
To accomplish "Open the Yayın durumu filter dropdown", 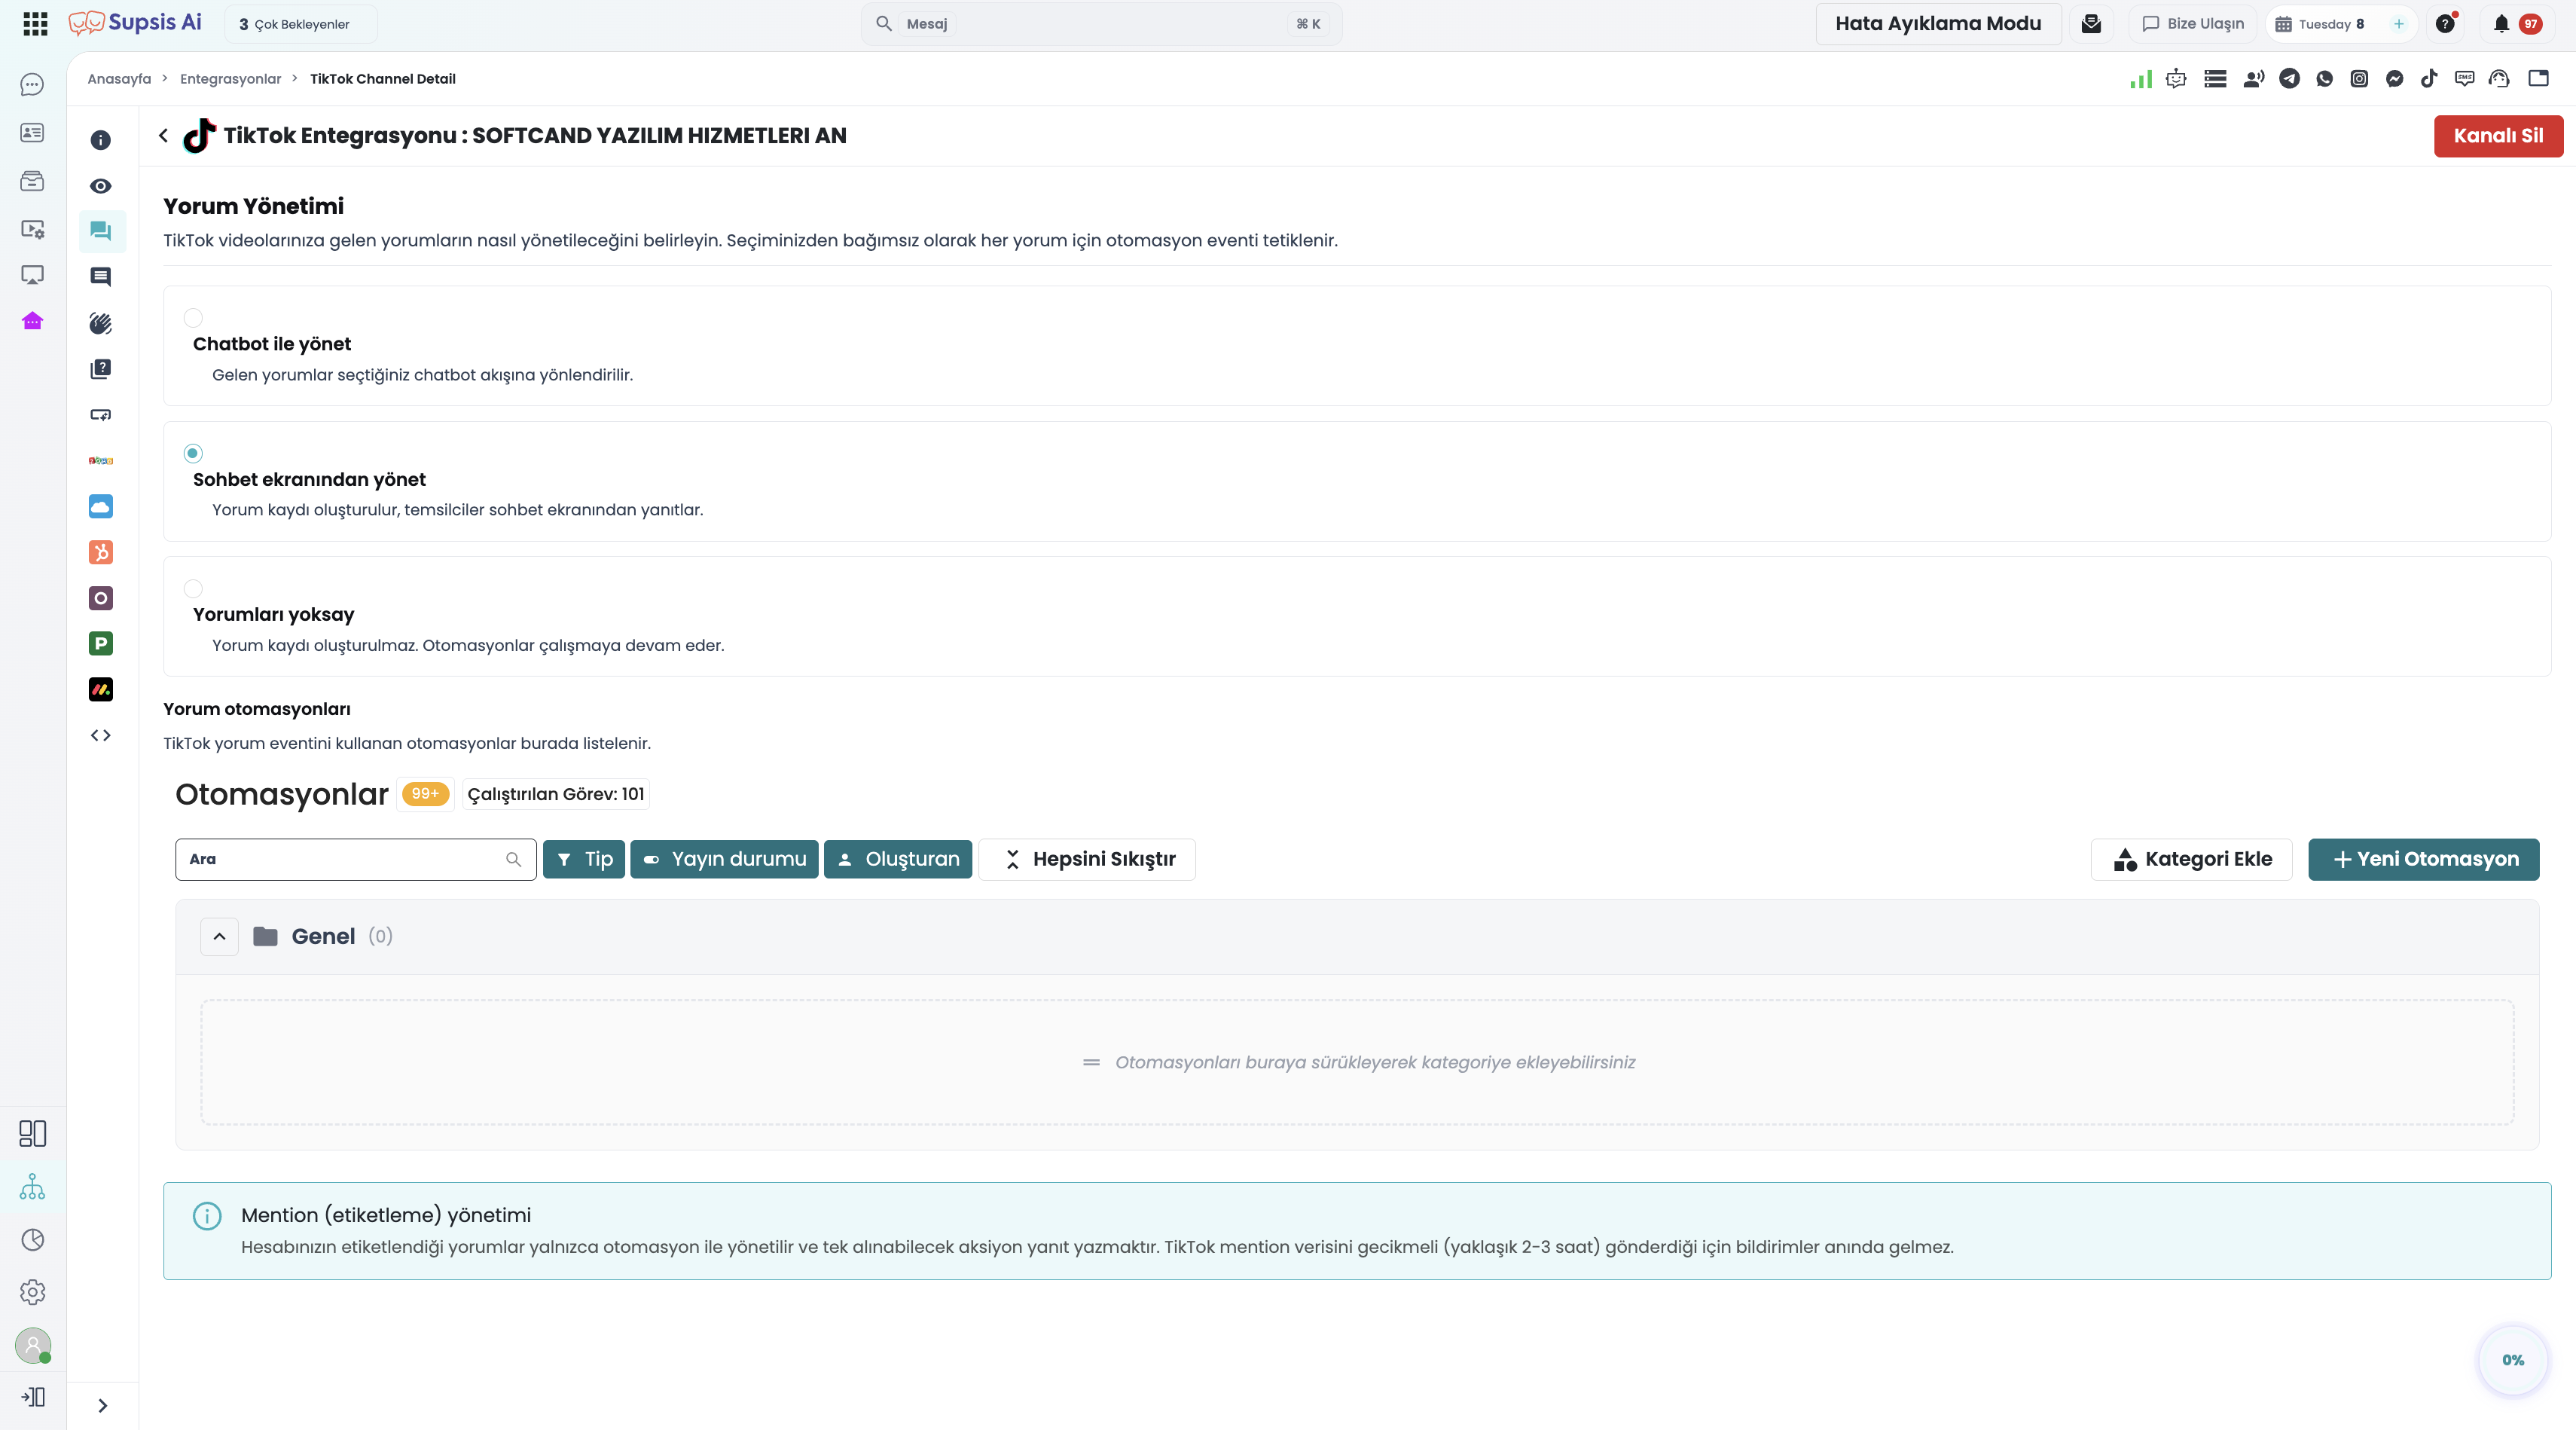I will click(725, 859).
